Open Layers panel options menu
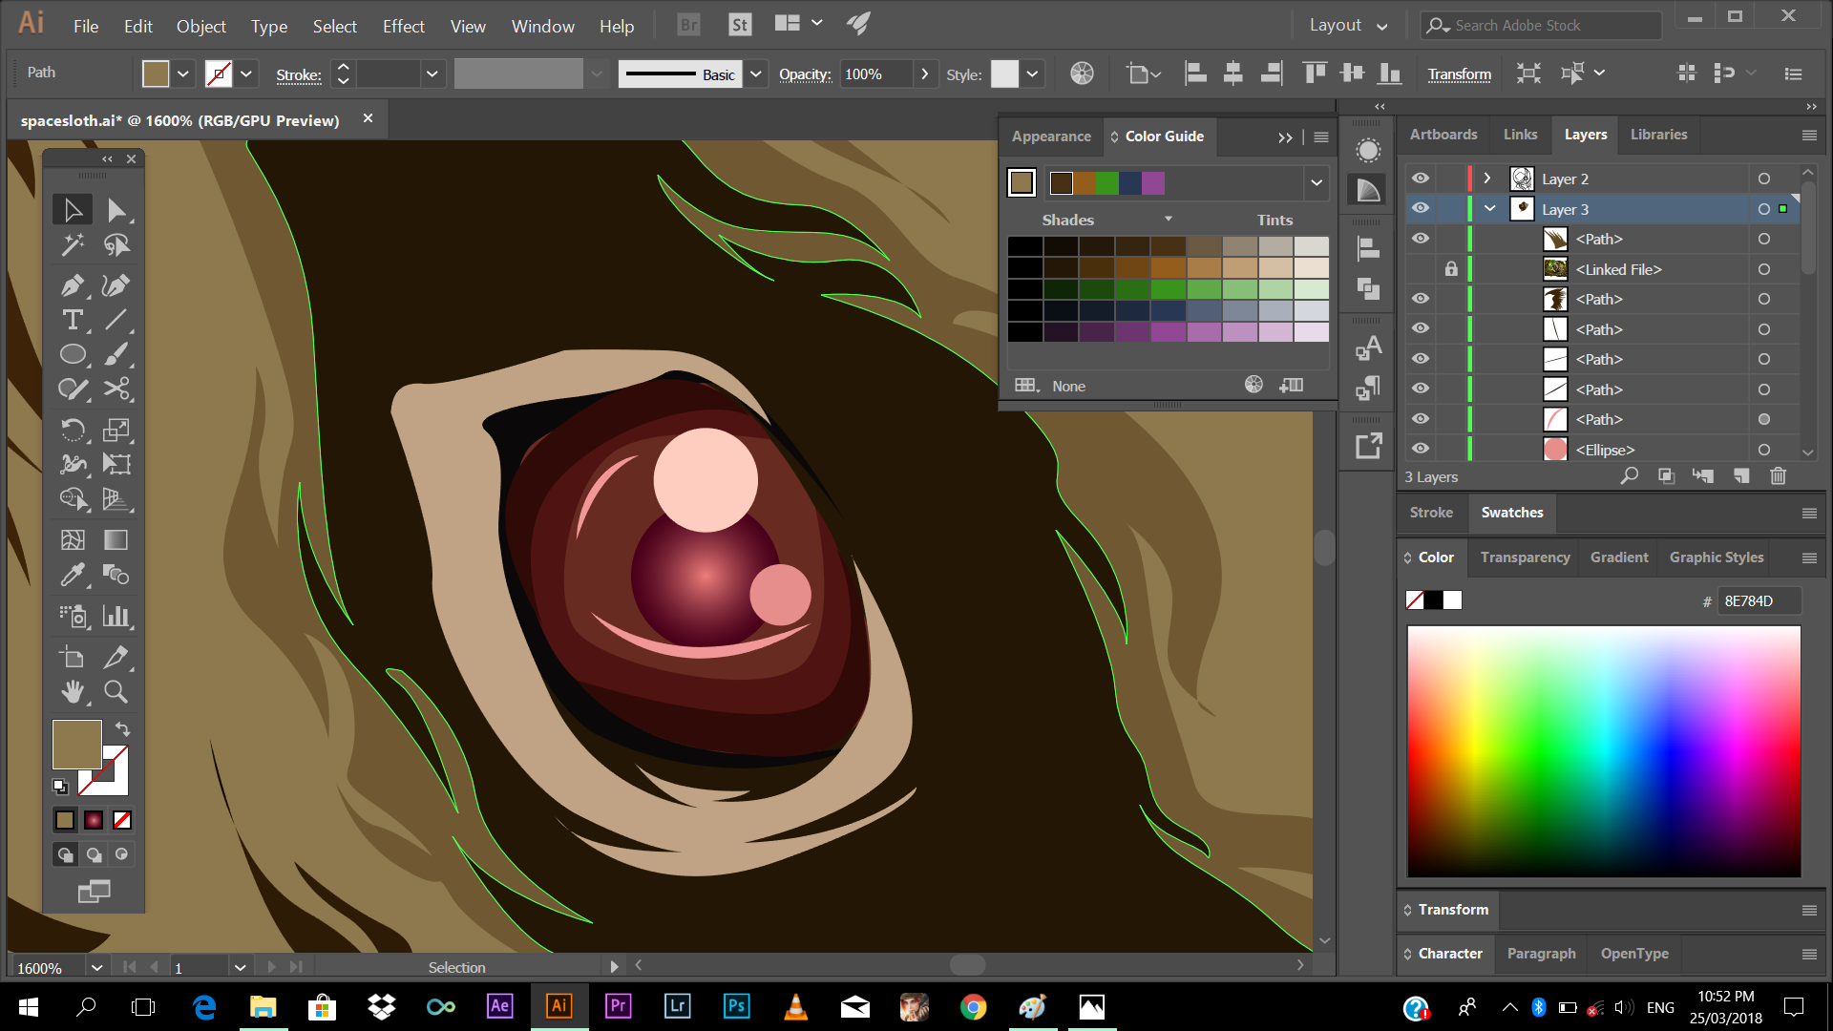 coord(1809,136)
